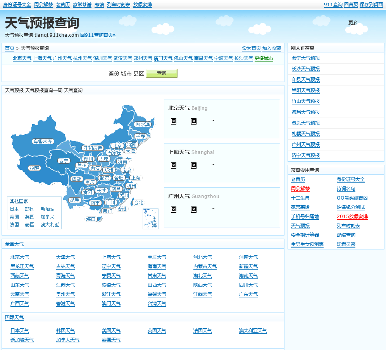Click 澳大利亚 under 其他国家
Image resolution: width=386 pixels, height=350 pixels.
click(50, 225)
